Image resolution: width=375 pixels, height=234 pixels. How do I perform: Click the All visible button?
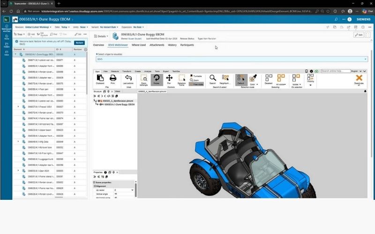pos(281,80)
